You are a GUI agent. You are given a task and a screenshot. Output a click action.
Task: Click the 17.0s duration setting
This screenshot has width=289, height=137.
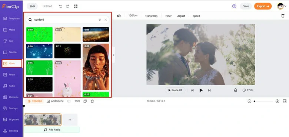248,90
